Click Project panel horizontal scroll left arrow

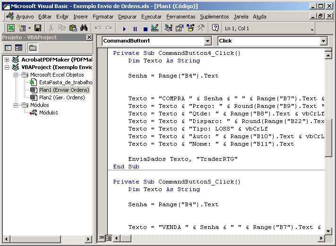pos(7,239)
